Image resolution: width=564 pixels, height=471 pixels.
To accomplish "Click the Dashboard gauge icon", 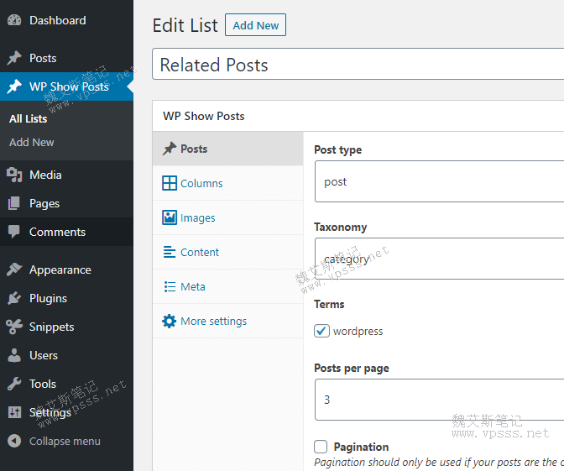I will pyautogui.click(x=14, y=20).
